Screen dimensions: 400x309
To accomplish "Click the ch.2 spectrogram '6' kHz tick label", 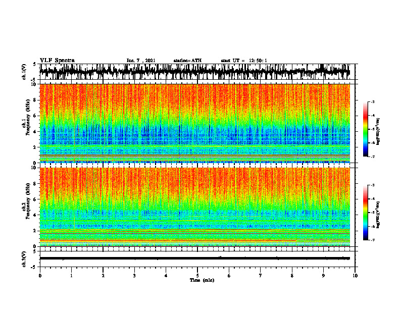I will click(x=35, y=199).
